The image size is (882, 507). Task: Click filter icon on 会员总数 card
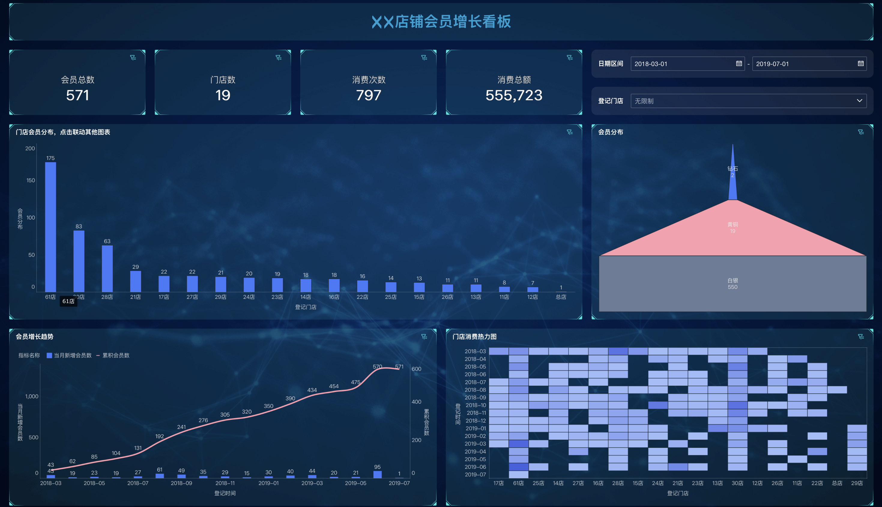pyautogui.click(x=133, y=58)
